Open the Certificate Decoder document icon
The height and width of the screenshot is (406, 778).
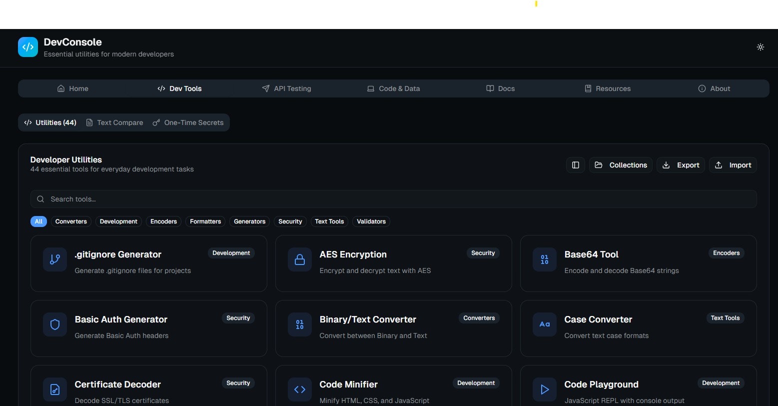(x=54, y=389)
